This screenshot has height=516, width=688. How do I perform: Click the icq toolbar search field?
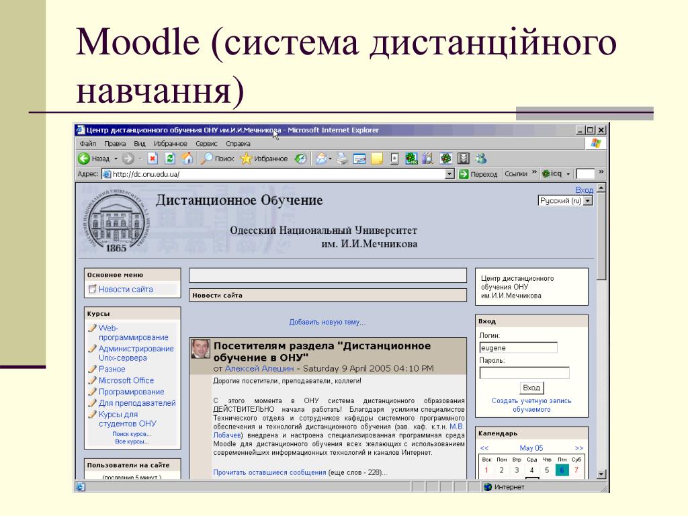[x=585, y=174]
